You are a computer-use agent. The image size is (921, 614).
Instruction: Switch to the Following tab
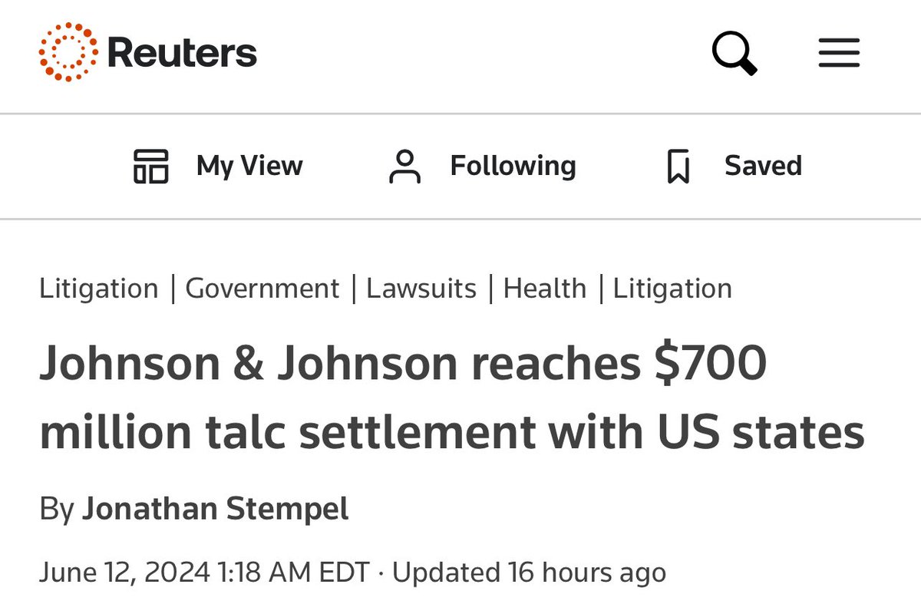(x=513, y=166)
